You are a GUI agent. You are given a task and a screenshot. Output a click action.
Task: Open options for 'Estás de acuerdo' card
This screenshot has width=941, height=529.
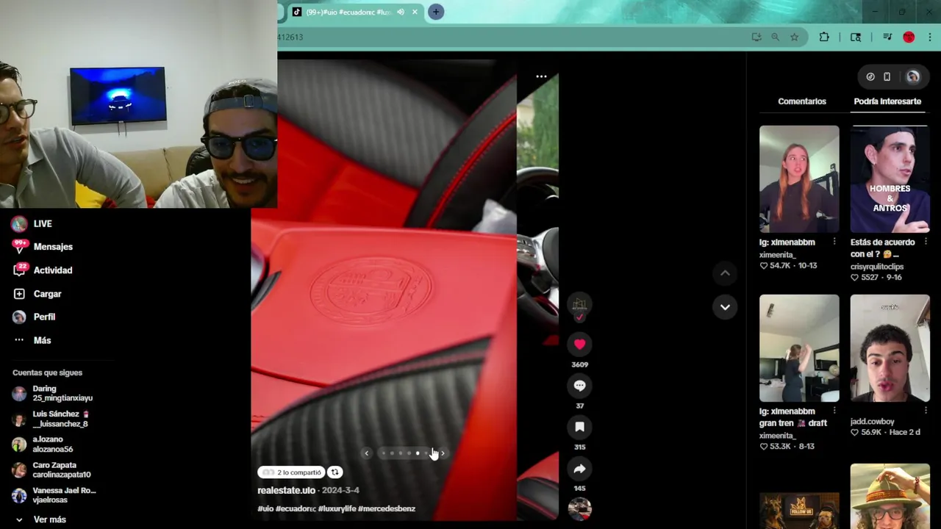[926, 242]
